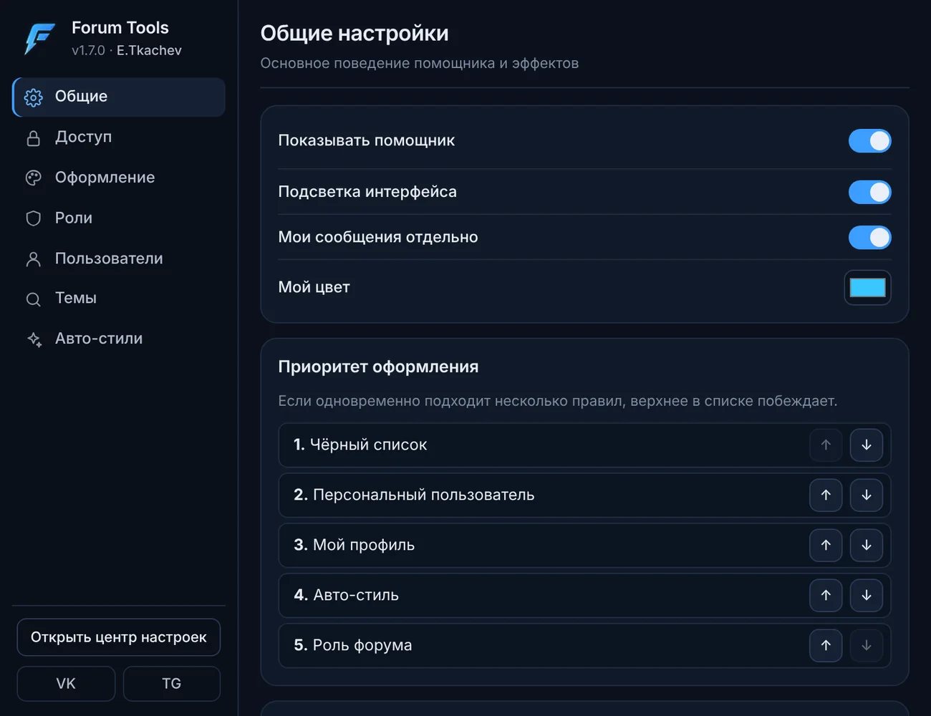Click the gear icon beside Общие
This screenshot has height=716, width=931.
pos(33,97)
